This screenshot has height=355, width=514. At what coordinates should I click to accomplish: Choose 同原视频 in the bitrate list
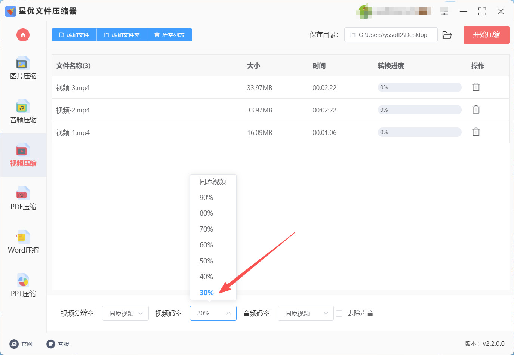213,182
